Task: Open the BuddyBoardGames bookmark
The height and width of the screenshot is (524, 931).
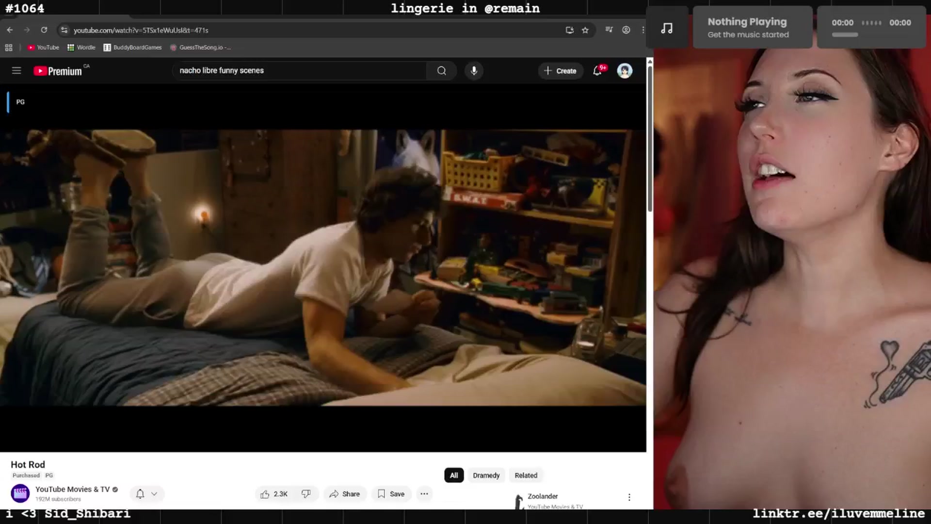Action: point(132,48)
